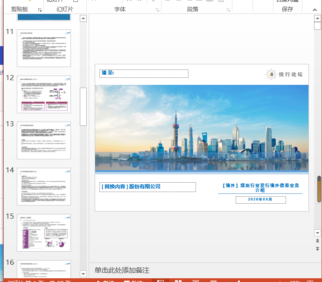
Task: Click the thumbnail pane scroll-up arrow
Action: (83, 19)
